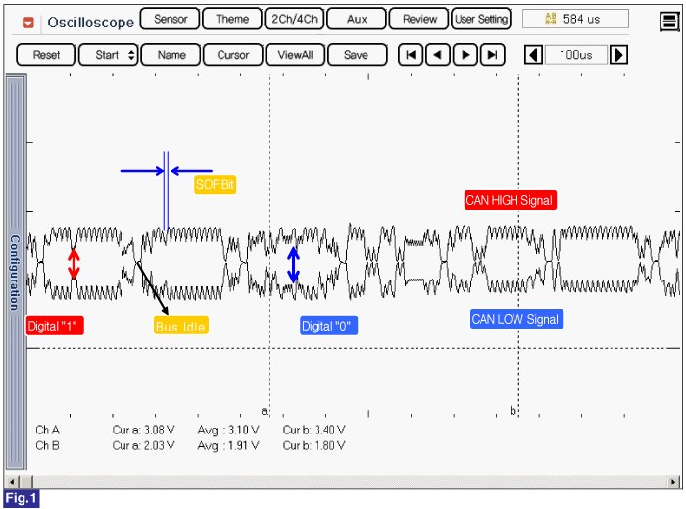Open the Sensor menu
This screenshot has height=509, width=686.
click(x=171, y=19)
